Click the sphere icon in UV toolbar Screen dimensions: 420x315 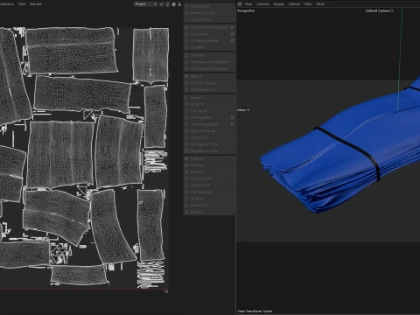[x=174, y=4]
